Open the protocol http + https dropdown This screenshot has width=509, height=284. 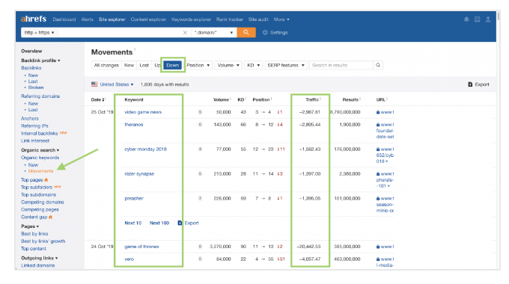[x=39, y=32]
